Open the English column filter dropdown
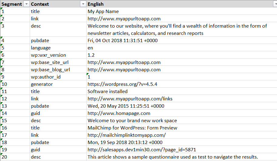 (x=274, y=4)
